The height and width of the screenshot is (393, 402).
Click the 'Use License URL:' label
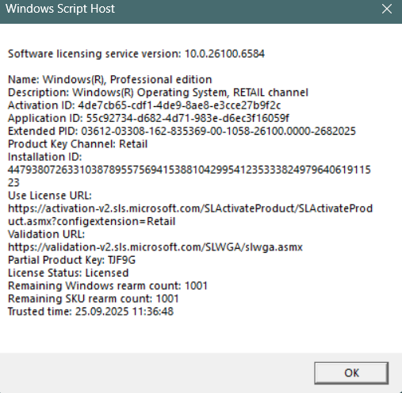50,196
